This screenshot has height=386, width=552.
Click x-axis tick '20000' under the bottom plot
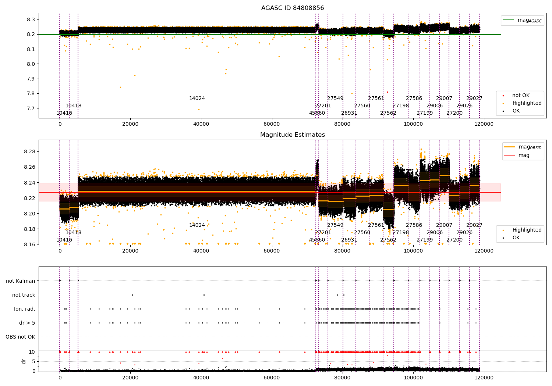point(131,378)
